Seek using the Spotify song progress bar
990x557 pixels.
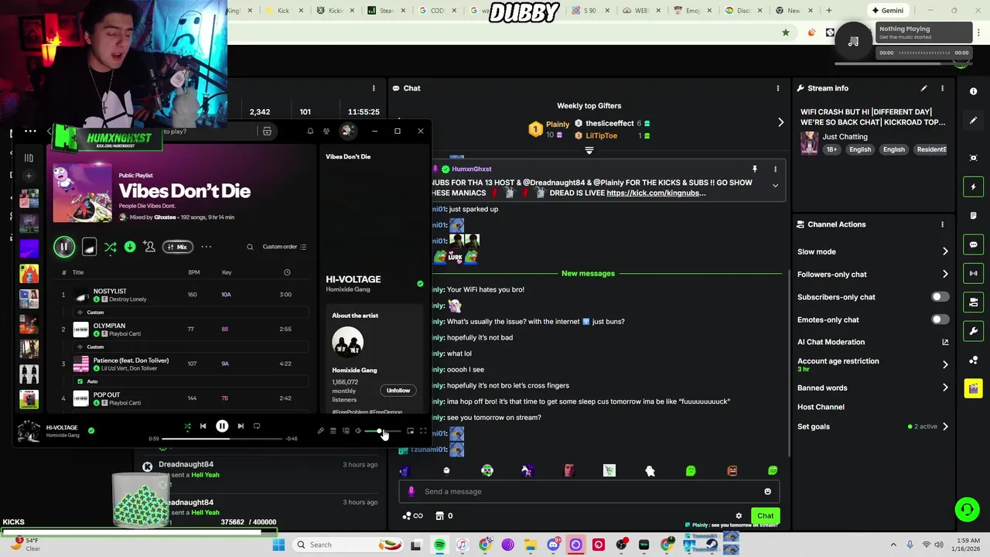(222, 439)
